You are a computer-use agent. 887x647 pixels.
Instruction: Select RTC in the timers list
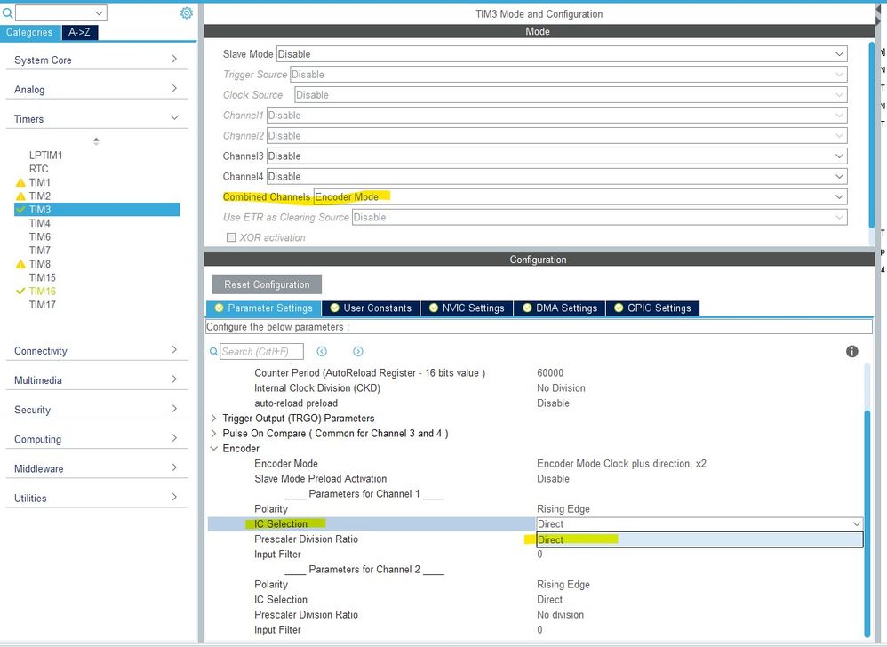pyautogui.click(x=38, y=169)
